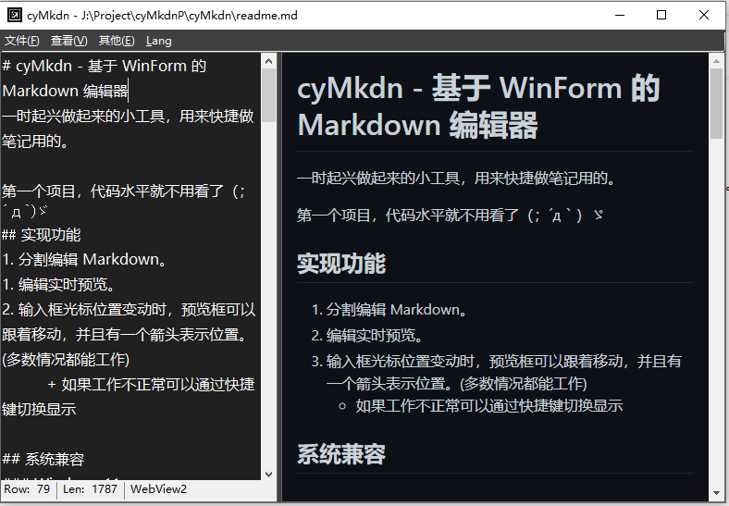Screen dimensions: 729x506
Task: Click the '实现功能' heading in preview
Action: pyautogui.click(x=340, y=264)
